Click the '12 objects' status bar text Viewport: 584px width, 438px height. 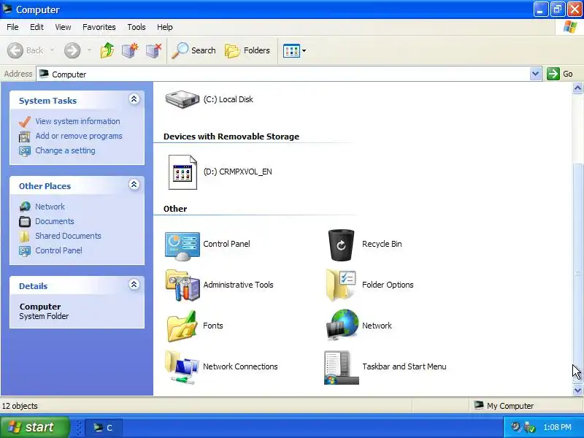coord(20,406)
